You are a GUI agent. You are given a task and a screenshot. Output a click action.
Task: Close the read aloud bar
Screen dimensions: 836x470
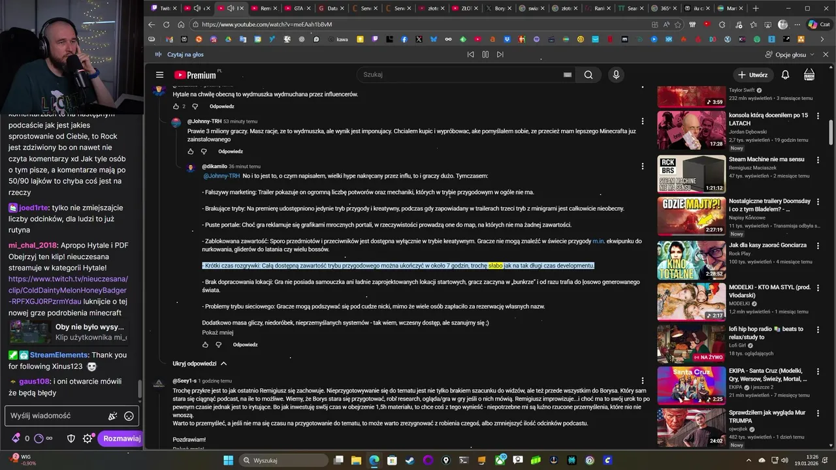click(x=826, y=55)
